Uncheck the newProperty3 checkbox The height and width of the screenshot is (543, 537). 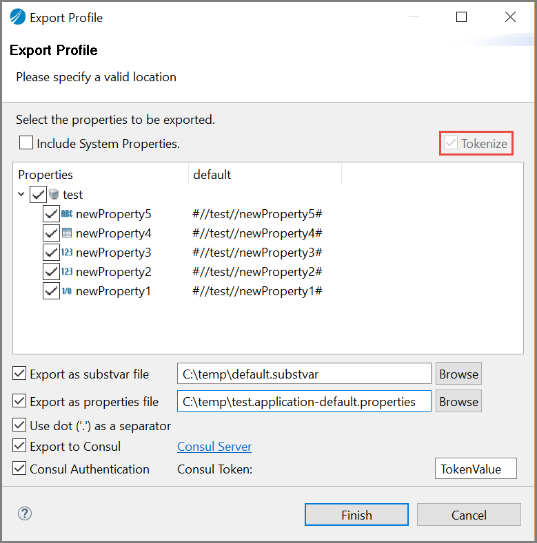tap(51, 253)
